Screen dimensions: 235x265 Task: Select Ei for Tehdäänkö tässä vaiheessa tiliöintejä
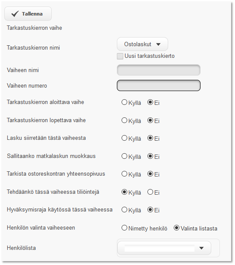pos(150,192)
